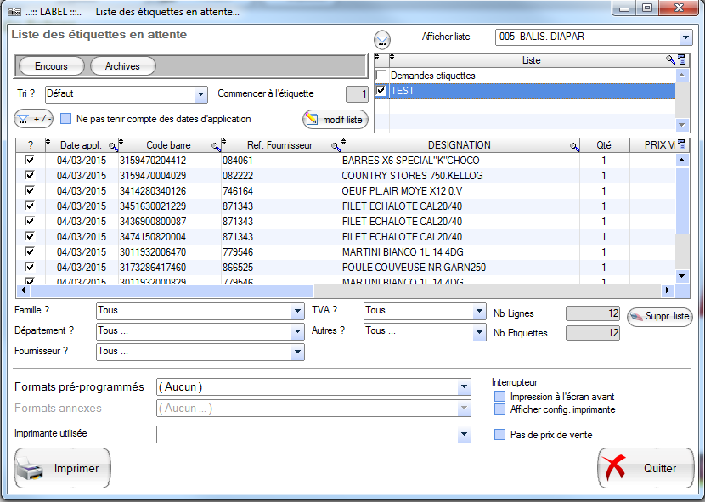Select the BARRES X6 SPECIAL"K"CHOCO row
This screenshot has width=705, height=502.
tap(399, 161)
